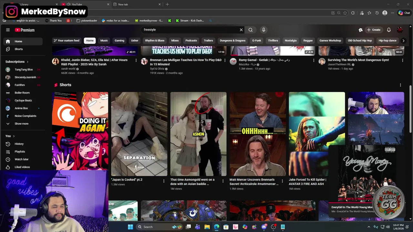The height and width of the screenshot is (232, 413).
Task: Play the Japan is Cooked pt.2 short
Action: [139, 134]
